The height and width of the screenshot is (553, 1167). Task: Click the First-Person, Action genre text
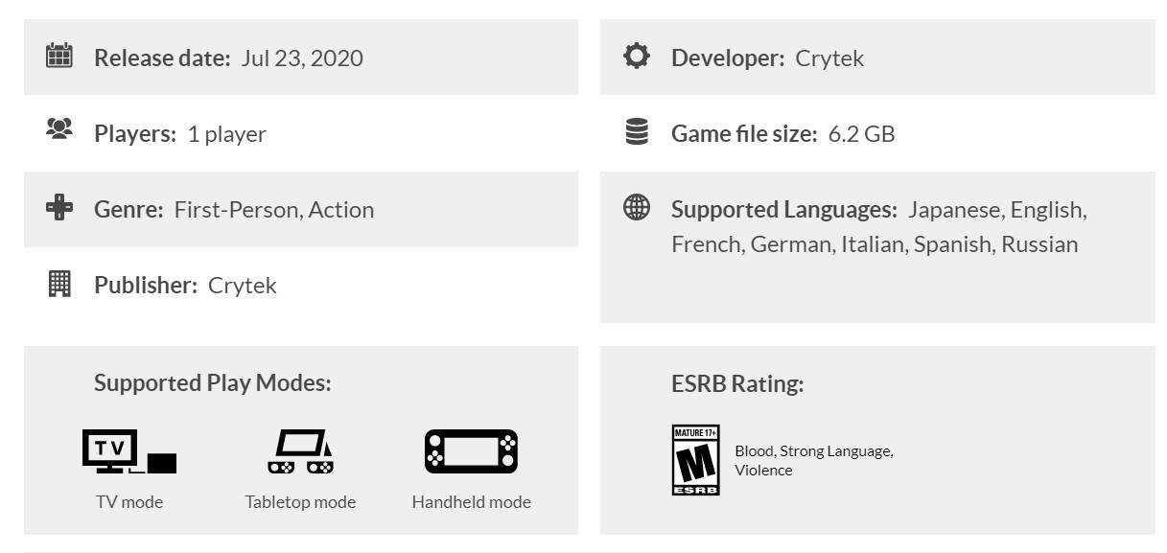coord(273,210)
